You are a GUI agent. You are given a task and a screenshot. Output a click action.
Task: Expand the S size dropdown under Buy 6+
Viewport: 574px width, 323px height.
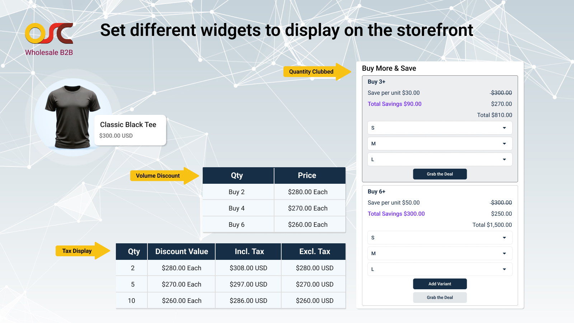(439, 238)
